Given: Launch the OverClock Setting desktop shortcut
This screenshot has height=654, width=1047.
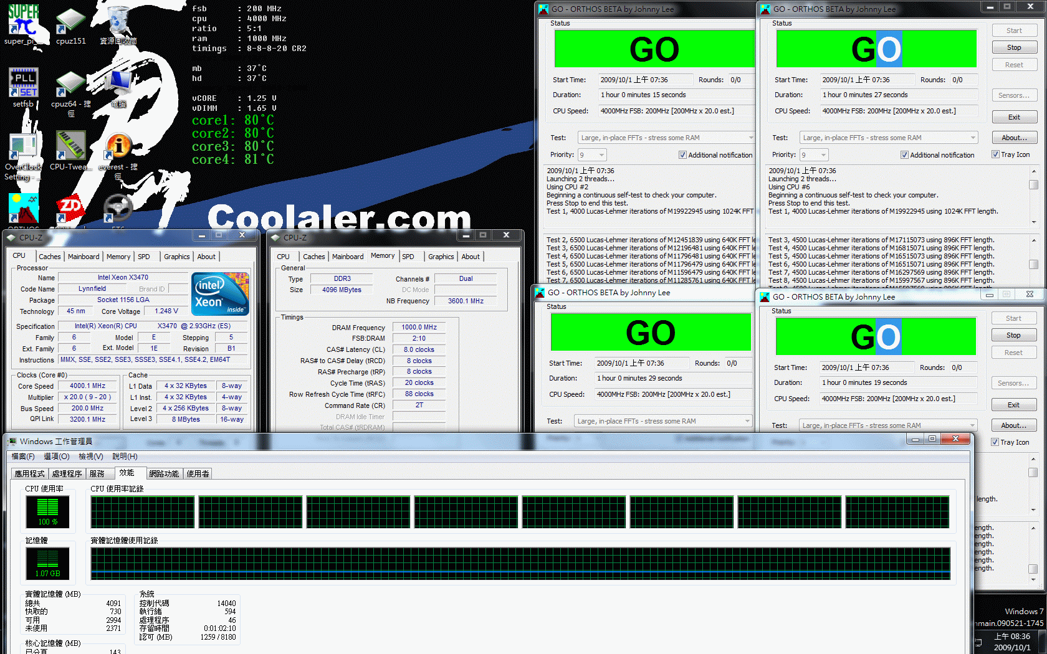Looking at the screenshot, I should pyautogui.click(x=23, y=156).
